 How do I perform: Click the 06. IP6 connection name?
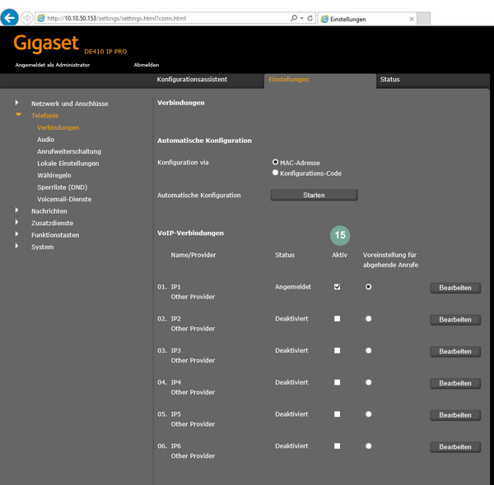click(169, 446)
